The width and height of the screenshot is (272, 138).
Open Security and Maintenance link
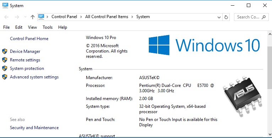tap(34, 128)
